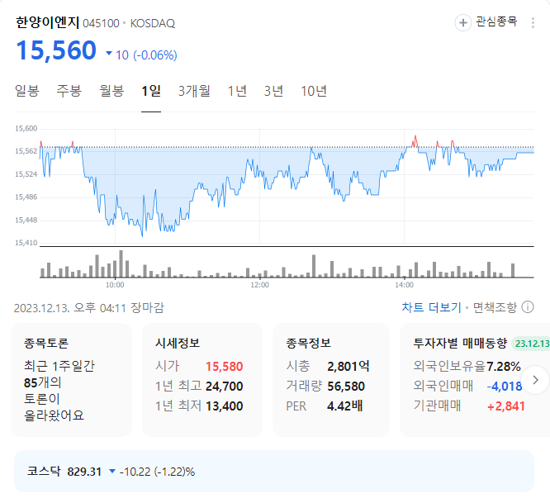Click the KOSDAQ market label
Screen dimensions: 550x503
(153, 23)
